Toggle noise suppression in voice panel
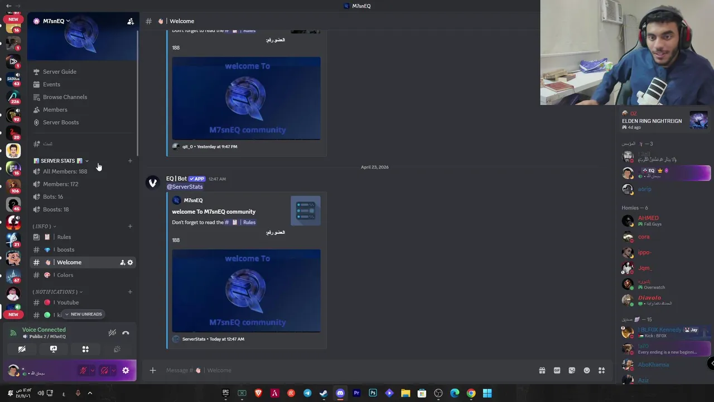This screenshot has width=714, height=402. click(112, 333)
